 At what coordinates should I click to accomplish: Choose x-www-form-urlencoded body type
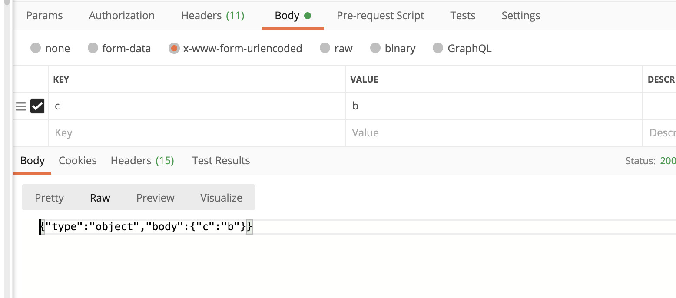174,48
